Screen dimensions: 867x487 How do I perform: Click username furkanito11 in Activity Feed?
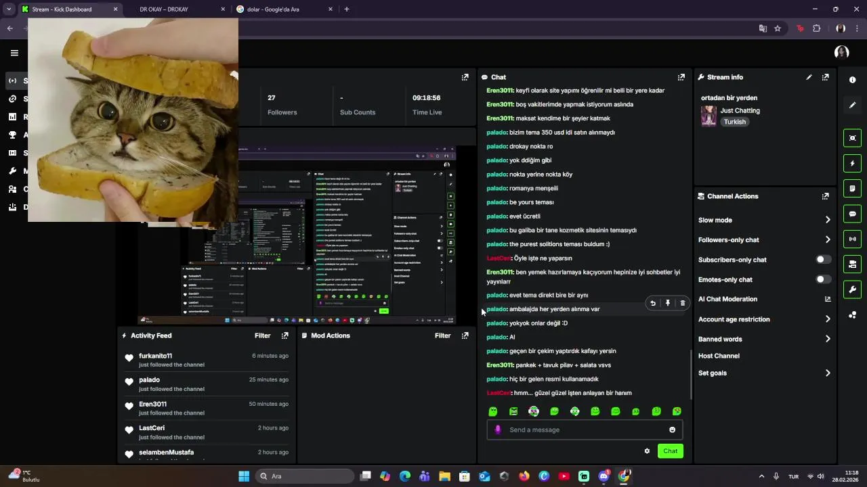(155, 356)
